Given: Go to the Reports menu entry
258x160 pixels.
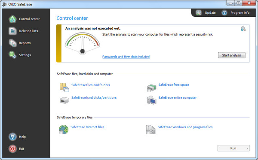Looking at the screenshot, I should tap(25, 43).
